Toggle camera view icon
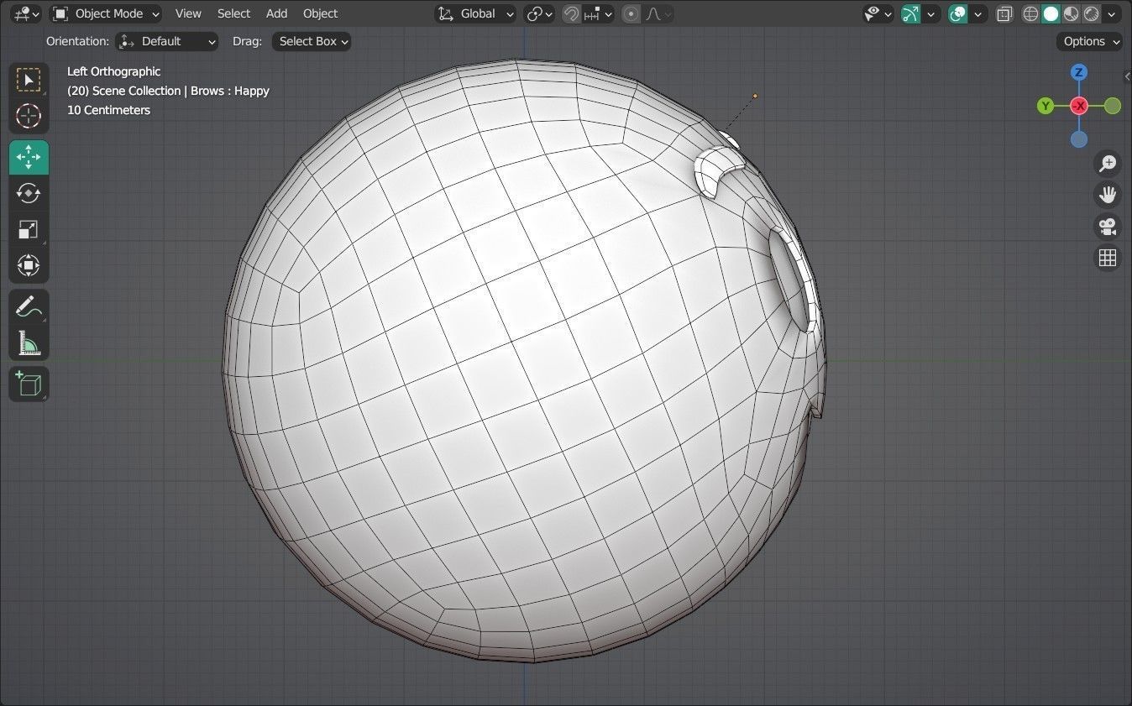 (1108, 226)
